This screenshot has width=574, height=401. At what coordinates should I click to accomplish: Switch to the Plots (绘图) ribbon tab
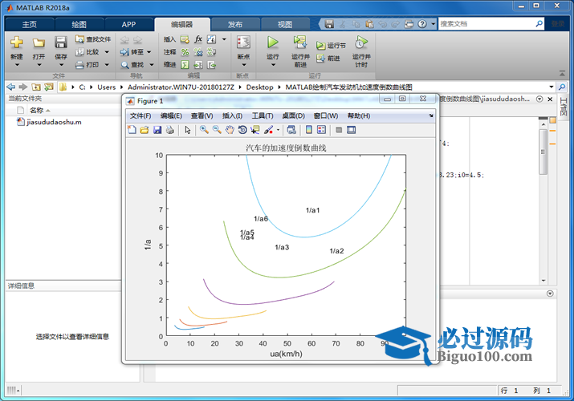pos(79,24)
